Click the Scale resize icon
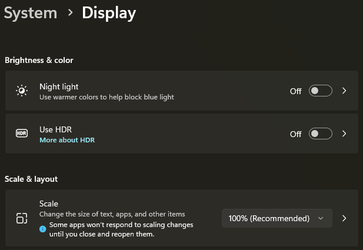This screenshot has width=363, height=250. 22,218
